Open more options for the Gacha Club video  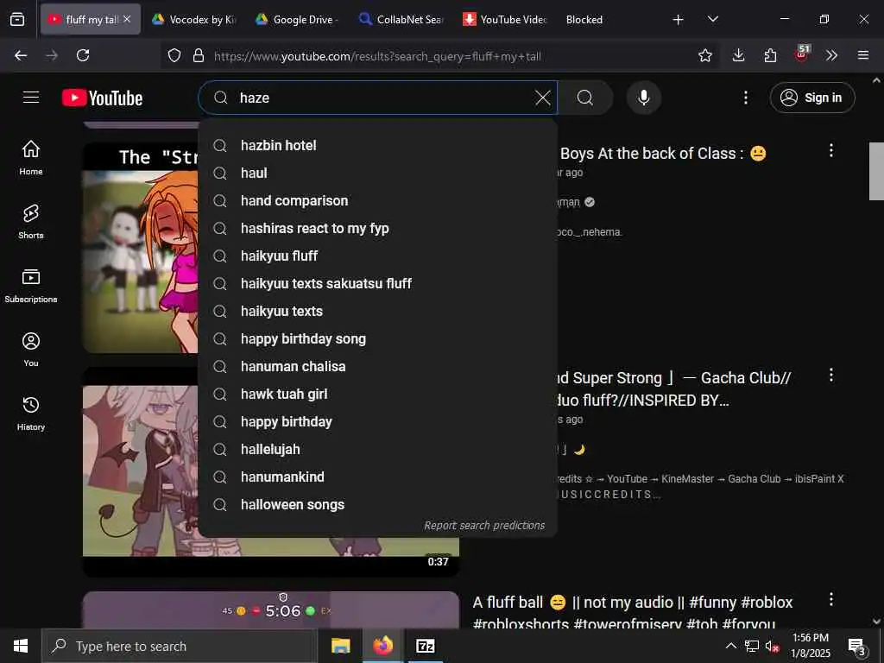coord(830,376)
